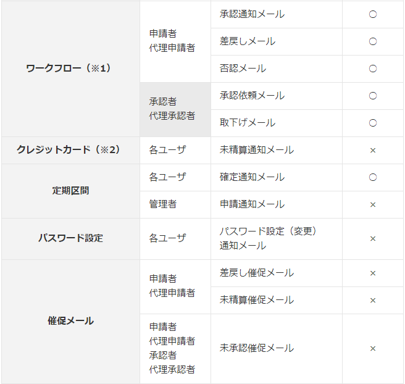Click the circle mark for 承認通知メール
The width and height of the screenshot is (405, 384).
(373, 14)
